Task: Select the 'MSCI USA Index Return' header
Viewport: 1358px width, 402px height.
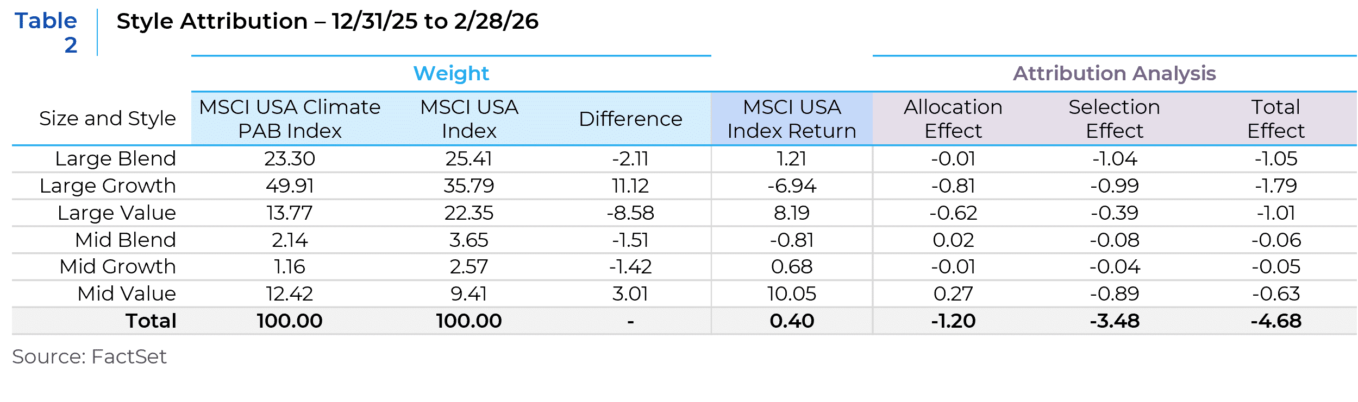Action: (792, 119)
